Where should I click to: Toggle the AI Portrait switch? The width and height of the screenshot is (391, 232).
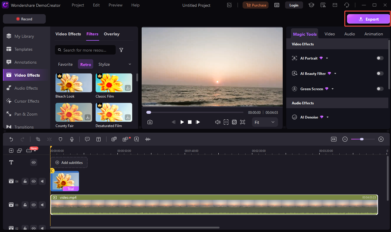tap(380, 58)
